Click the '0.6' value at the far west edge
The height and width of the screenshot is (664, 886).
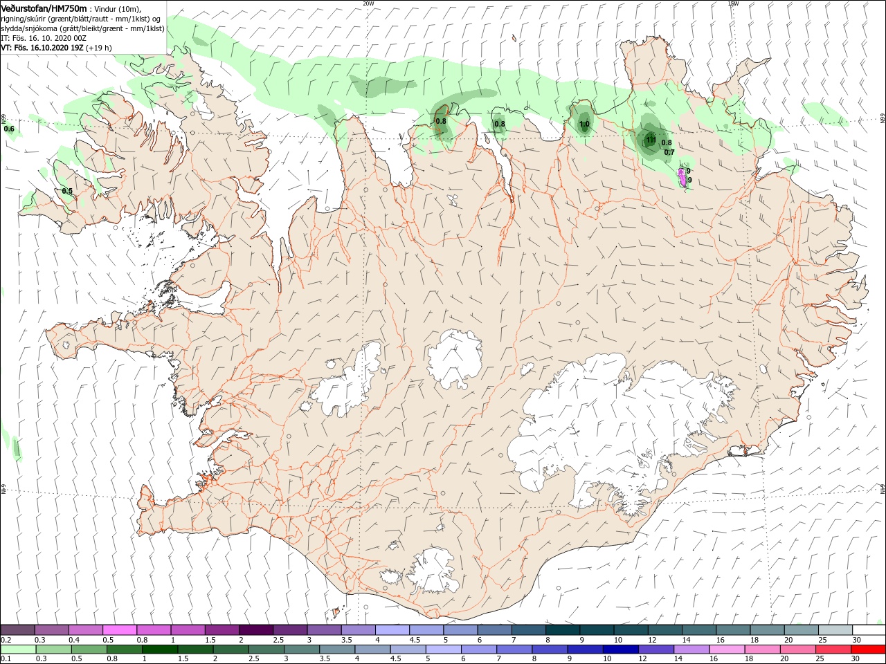(x=9, y=129)
